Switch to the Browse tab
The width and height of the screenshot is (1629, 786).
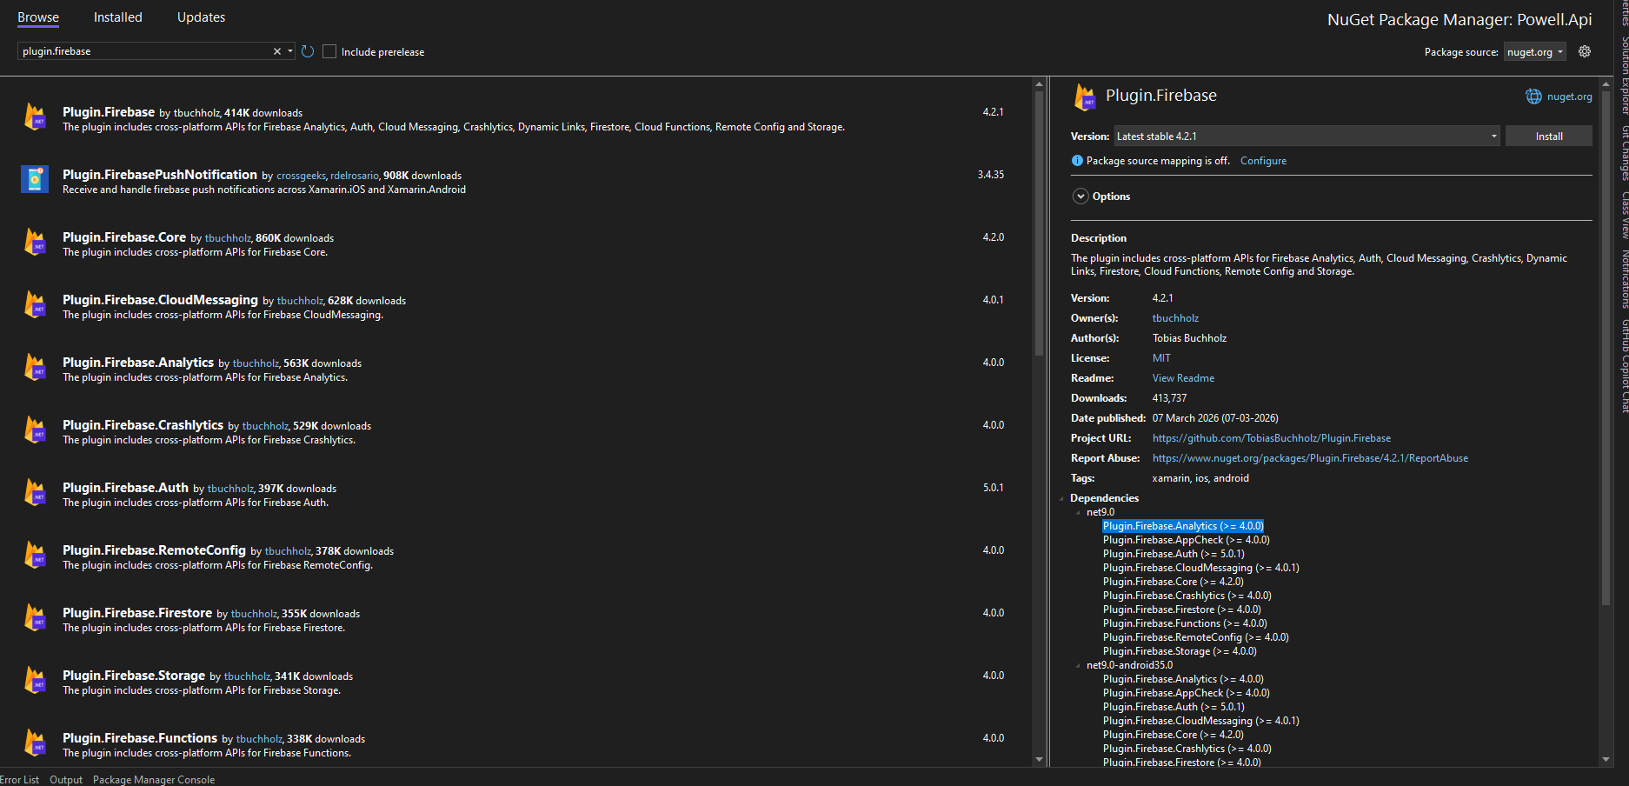pos(38,17)
